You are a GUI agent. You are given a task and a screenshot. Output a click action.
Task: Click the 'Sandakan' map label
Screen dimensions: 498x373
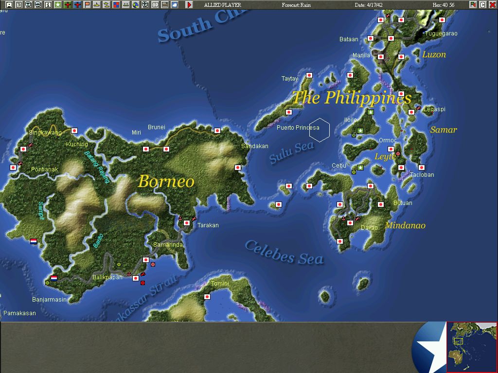coord(255,146)
